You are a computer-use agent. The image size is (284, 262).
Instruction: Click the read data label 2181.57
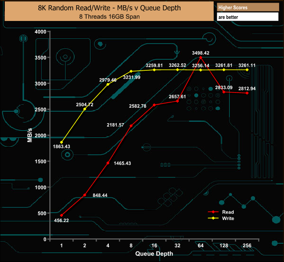115,125
